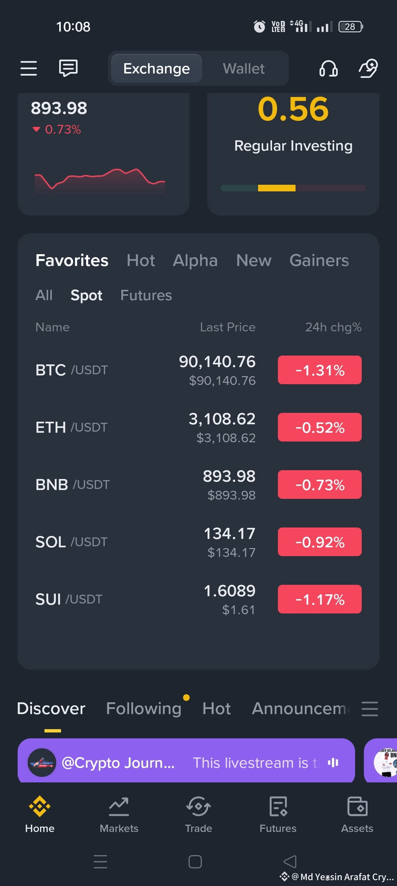This screenshot has width=397, height=886.
Task: Open the Trade tab icon
Action: click(198, 806)
